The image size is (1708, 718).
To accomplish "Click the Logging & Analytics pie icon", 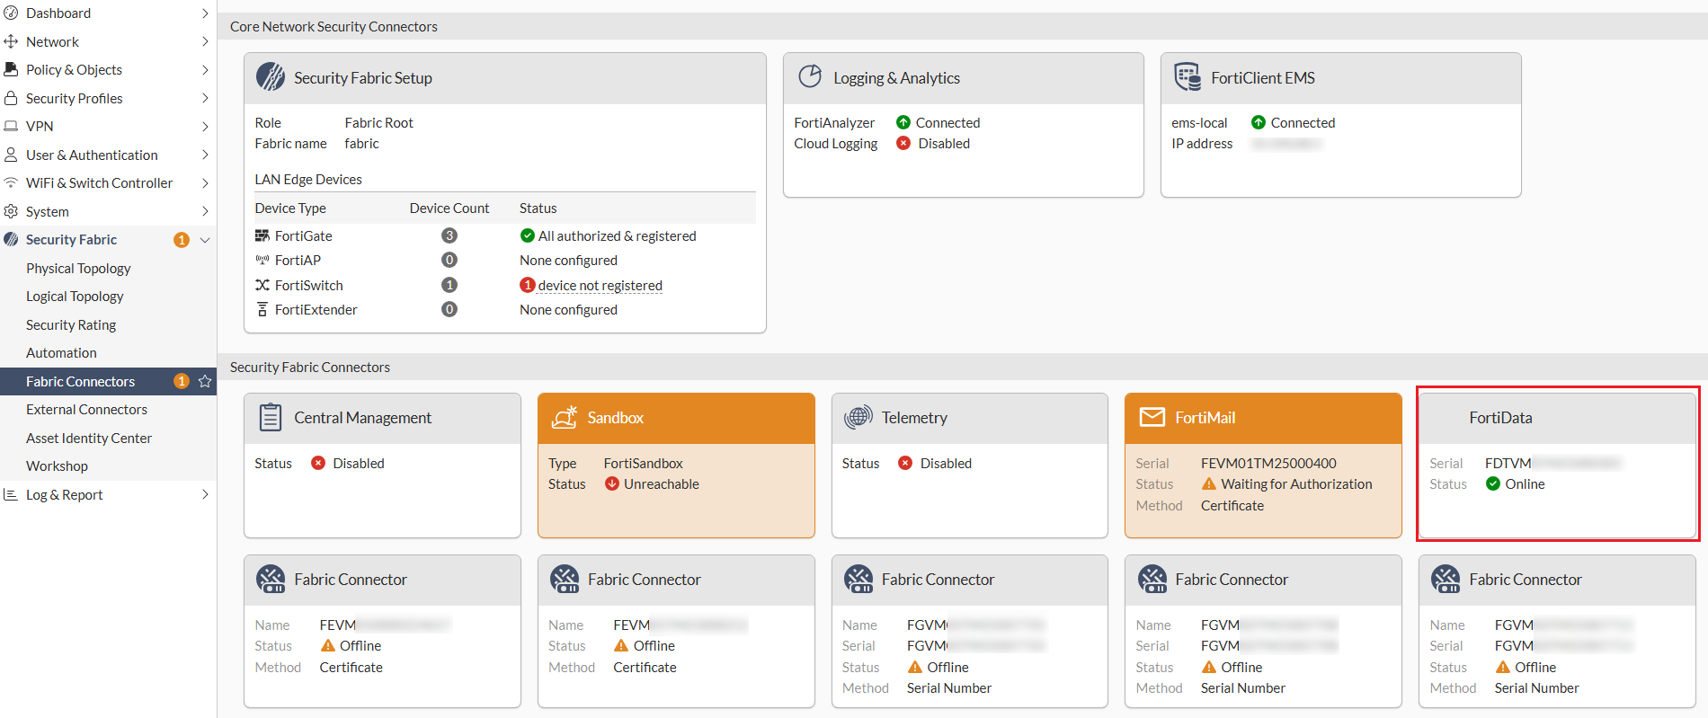I will (810, 77).
